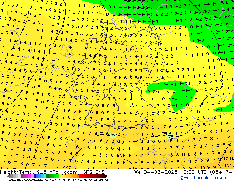Pick the contour label '72' on the map
234x181 pixels.
[113, 136]
